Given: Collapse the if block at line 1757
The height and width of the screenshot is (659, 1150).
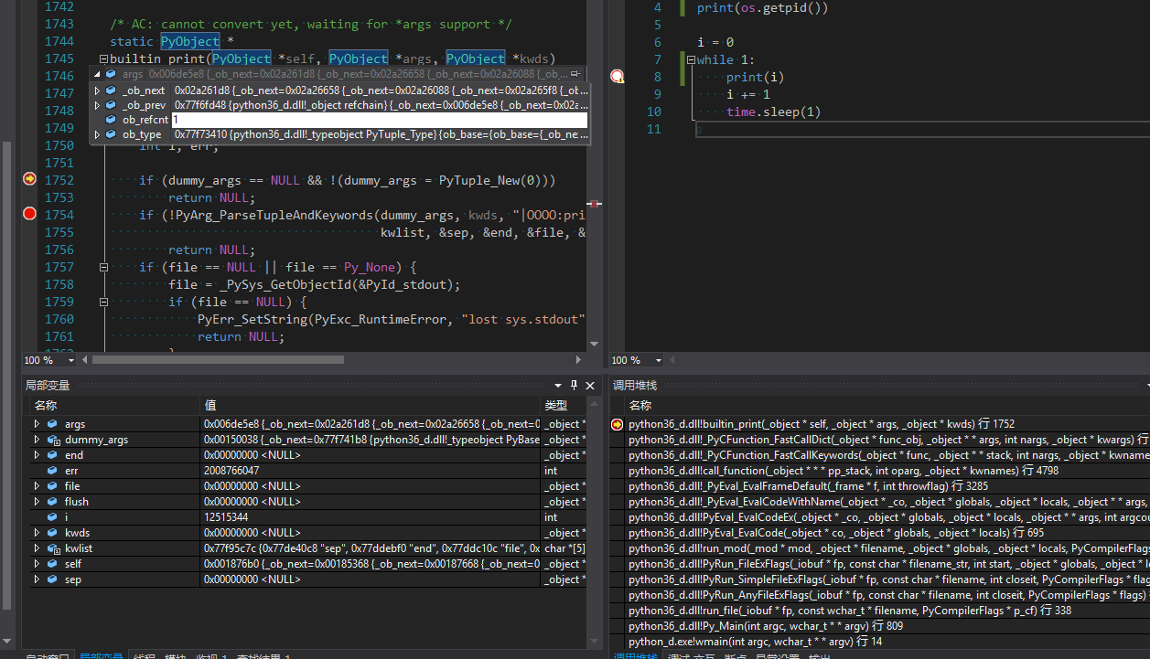Looking at the screenshot, I should point(103,266).
